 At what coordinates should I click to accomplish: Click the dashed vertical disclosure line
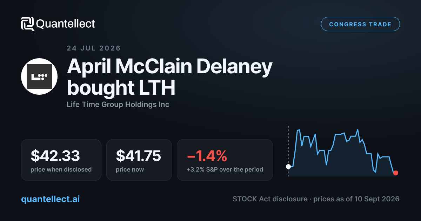288,151
